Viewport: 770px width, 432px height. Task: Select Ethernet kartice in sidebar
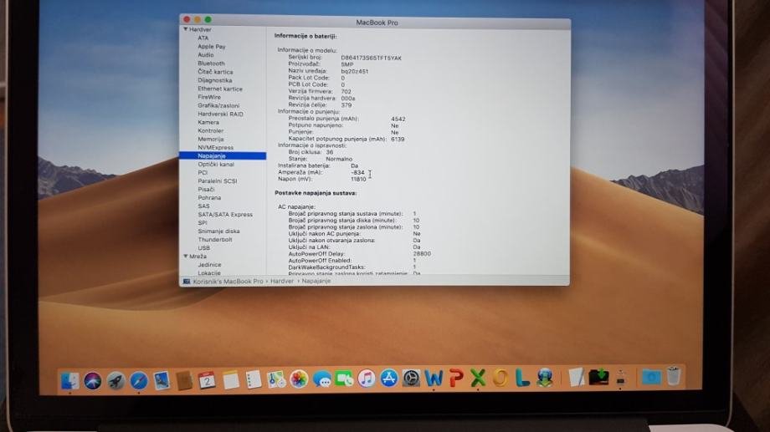tap(220, 89)
